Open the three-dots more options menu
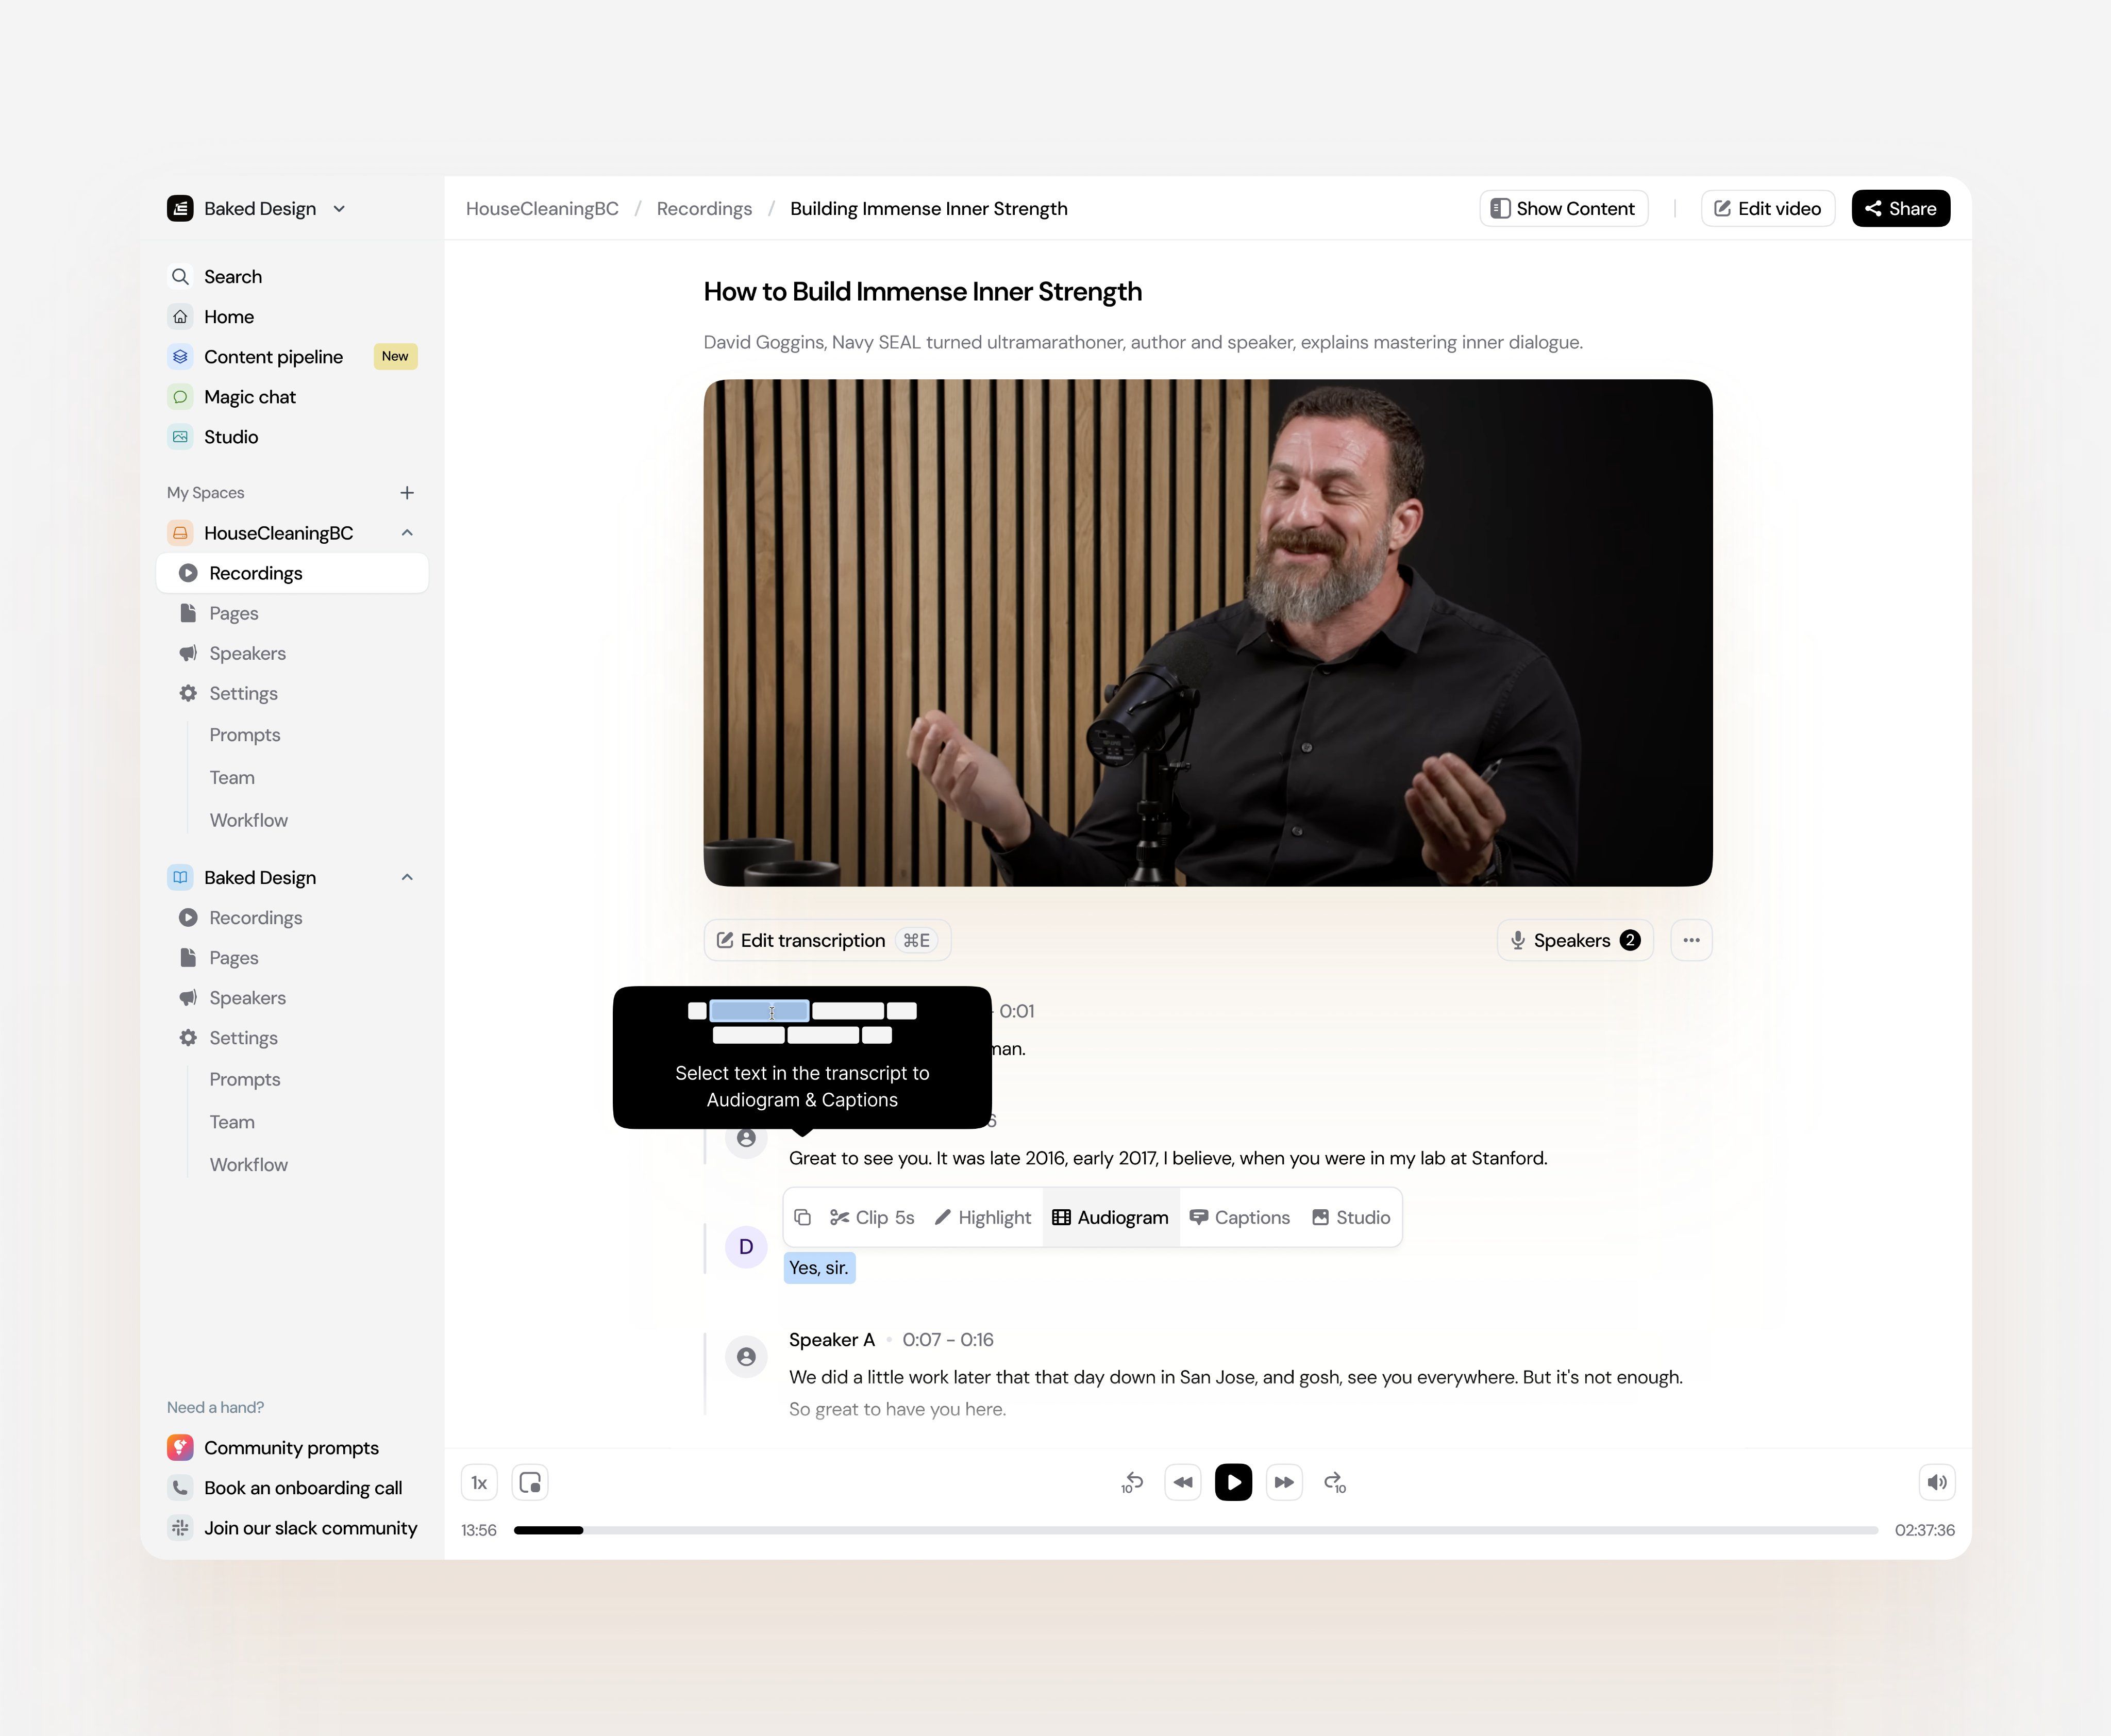This screenshot has width=2111, height=1736. [1691, 940]
